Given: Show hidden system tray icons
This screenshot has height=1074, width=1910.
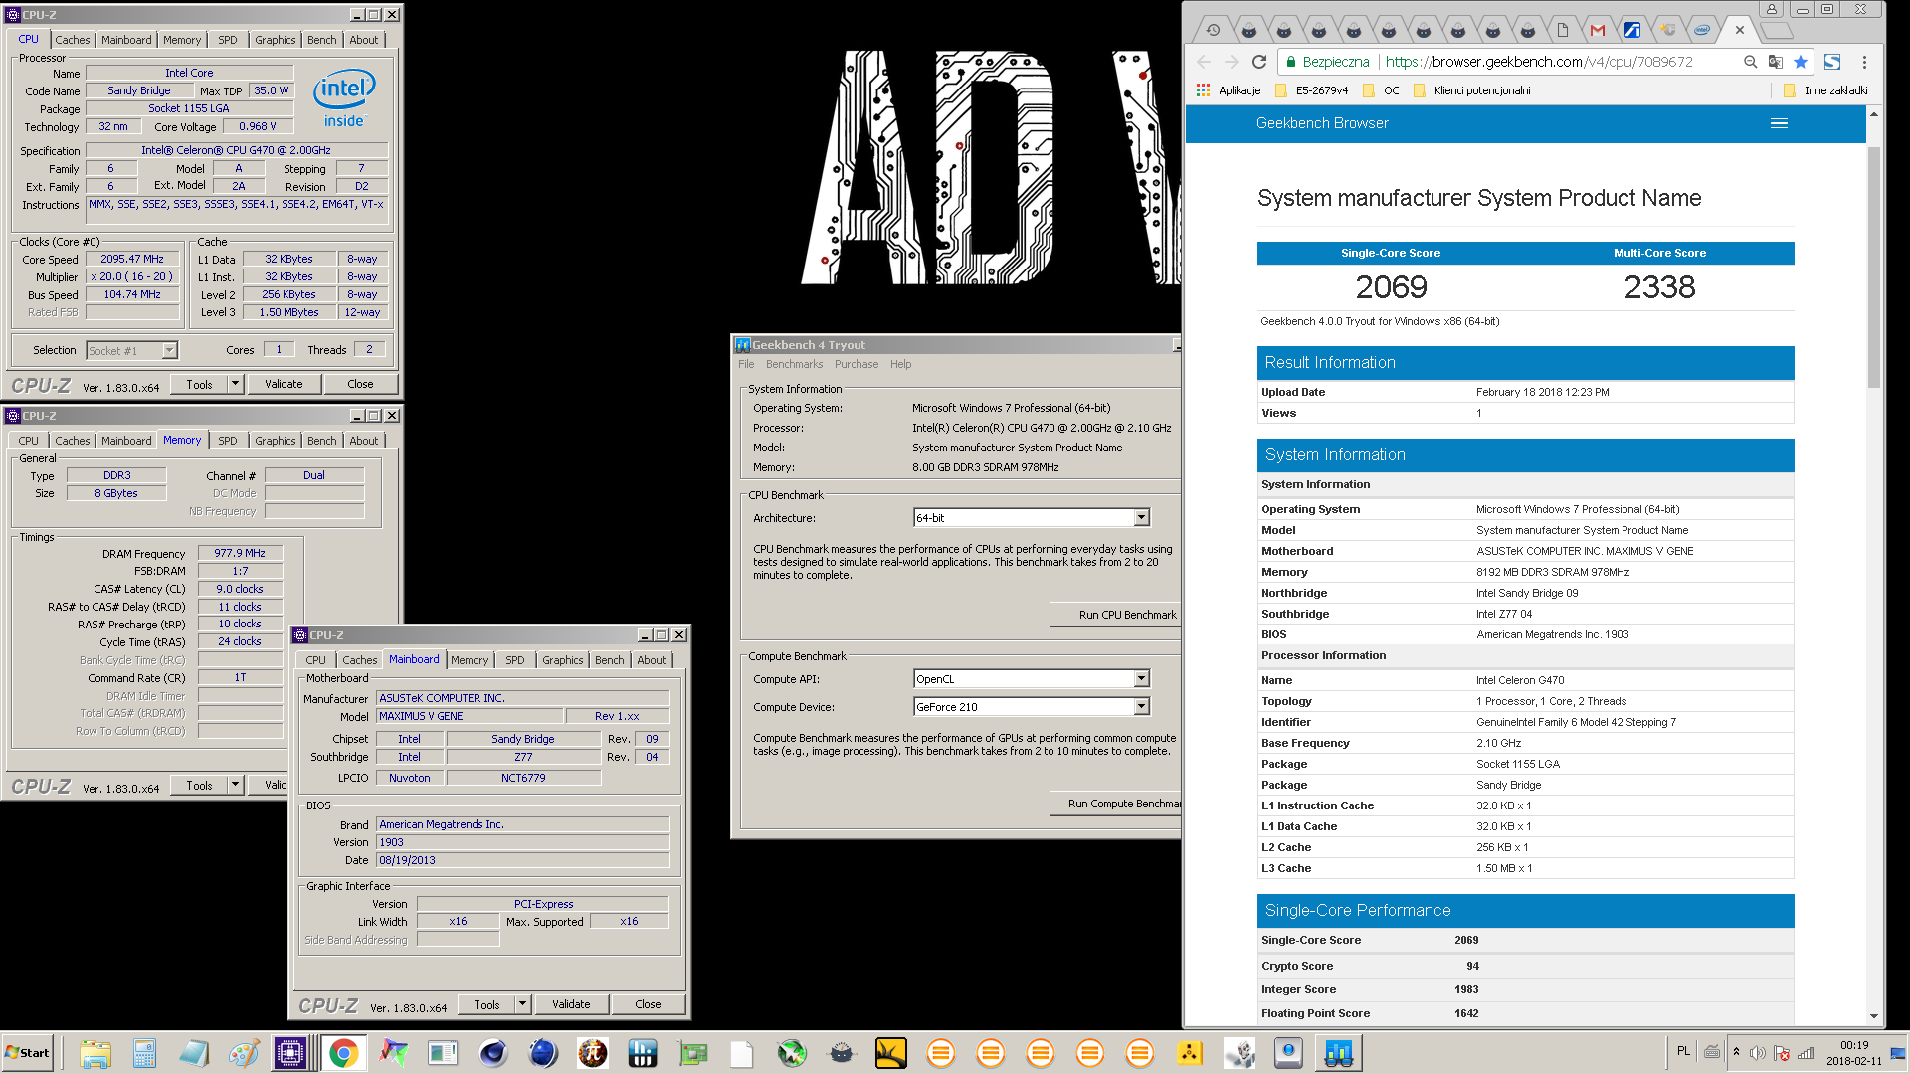Looking at the screenshot, I should click(1736, 1052).
